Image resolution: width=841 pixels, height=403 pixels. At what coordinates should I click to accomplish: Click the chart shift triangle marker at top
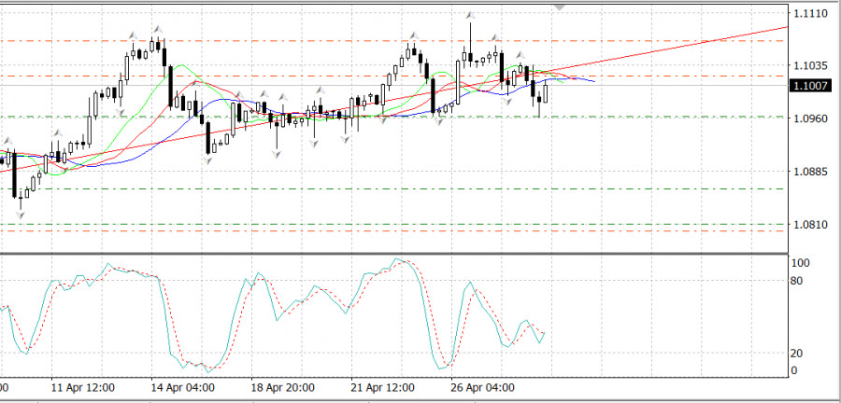click(x=560, y=6)
